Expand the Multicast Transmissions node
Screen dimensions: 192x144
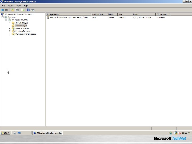point(10,34)
